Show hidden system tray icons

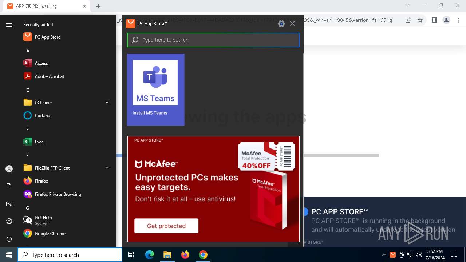[x=384, y=255]
